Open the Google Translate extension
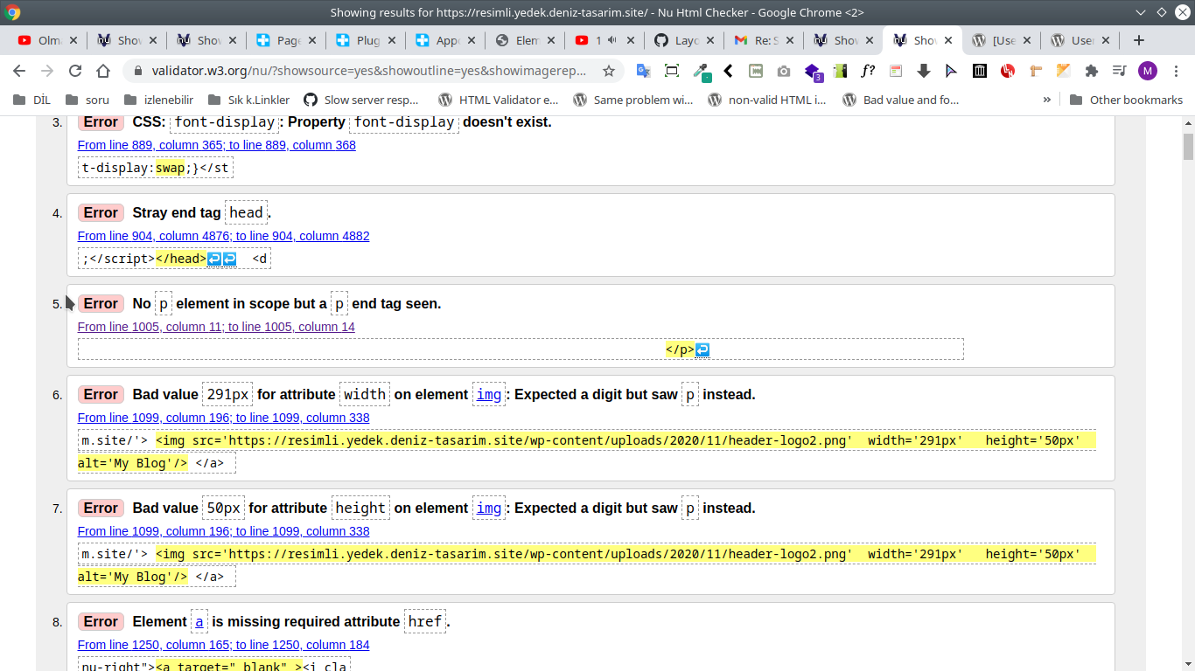This screenshot has height=671, width=1195. pos(643,71)
